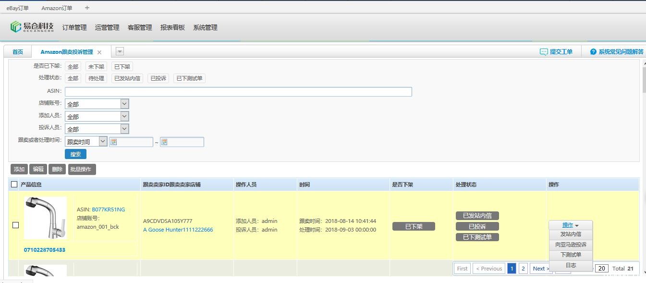Open the end date calendar picker icon
The width and height of the screenshot is (646, 283).
164,142
